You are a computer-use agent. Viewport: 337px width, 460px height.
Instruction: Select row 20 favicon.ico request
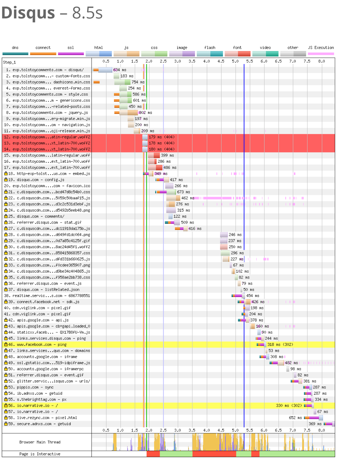pyautogui.click(x=168, y=186)
